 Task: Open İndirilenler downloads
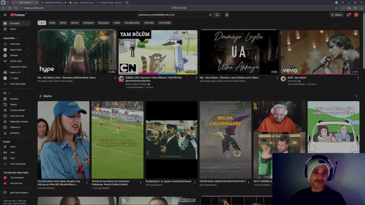point(17,133)
